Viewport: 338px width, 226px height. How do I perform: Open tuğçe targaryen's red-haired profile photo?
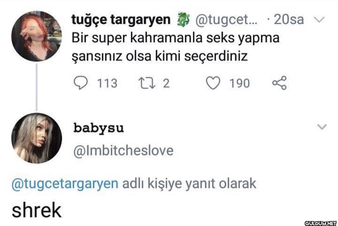(x=36, y=36)
